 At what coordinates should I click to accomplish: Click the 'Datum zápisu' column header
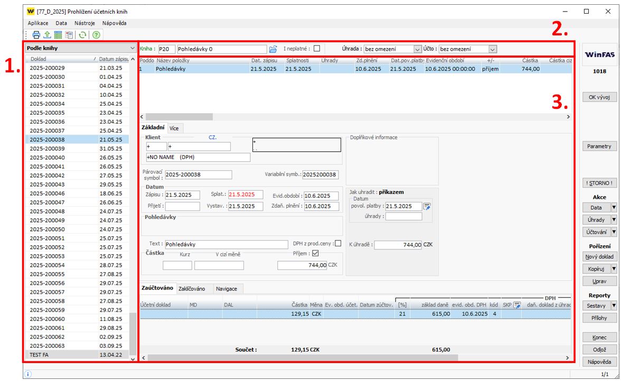113,59
